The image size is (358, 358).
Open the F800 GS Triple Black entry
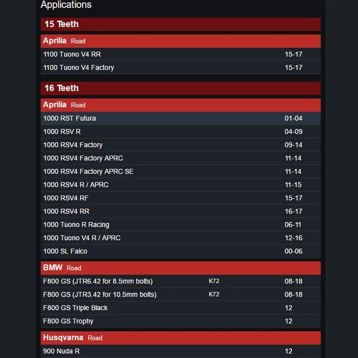tap(181, 308)
